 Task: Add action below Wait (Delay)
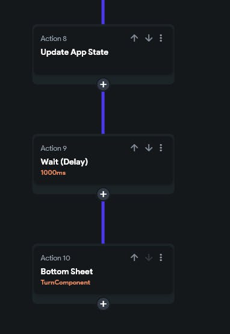coord(104,194)
